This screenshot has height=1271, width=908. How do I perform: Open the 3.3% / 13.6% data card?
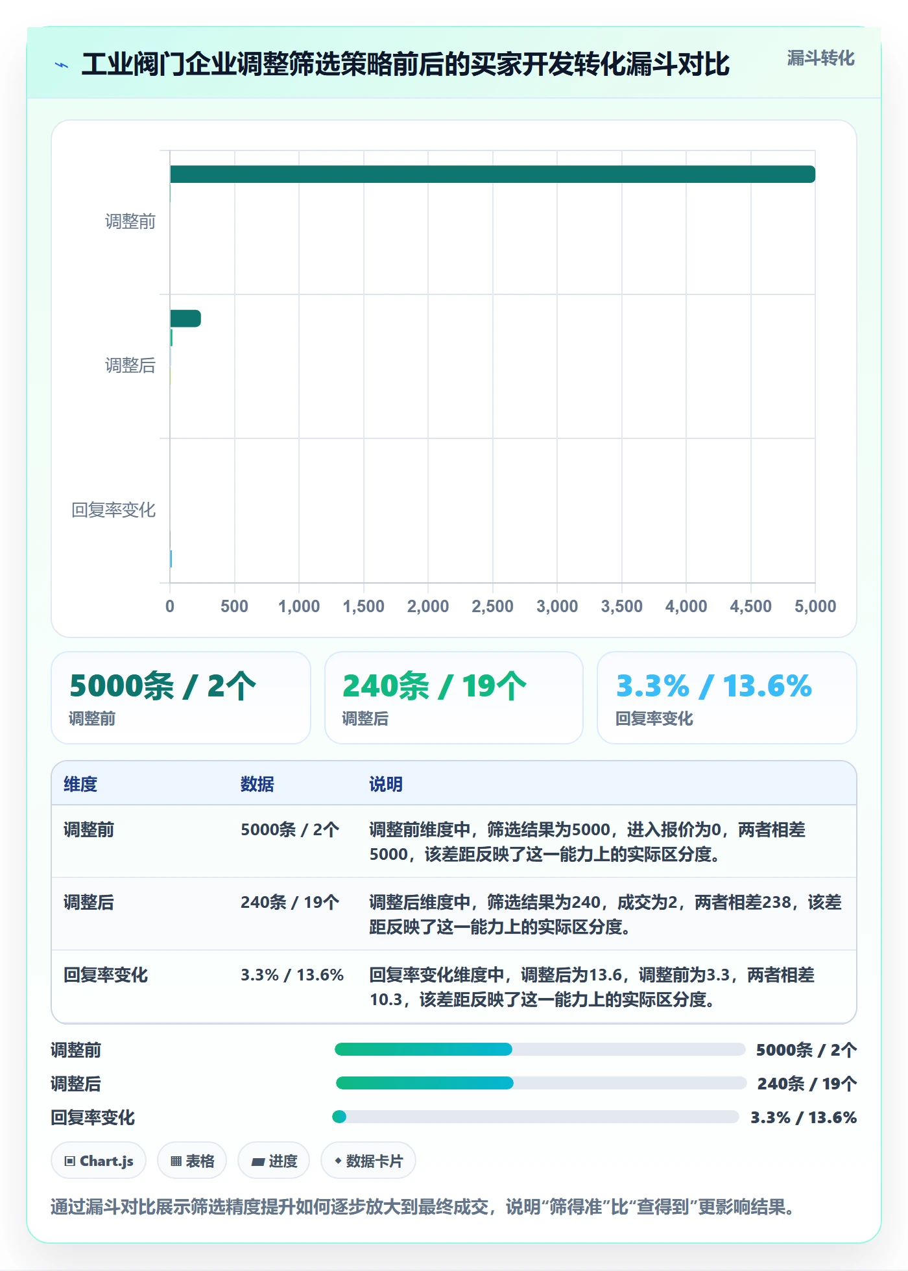[727, 698]
